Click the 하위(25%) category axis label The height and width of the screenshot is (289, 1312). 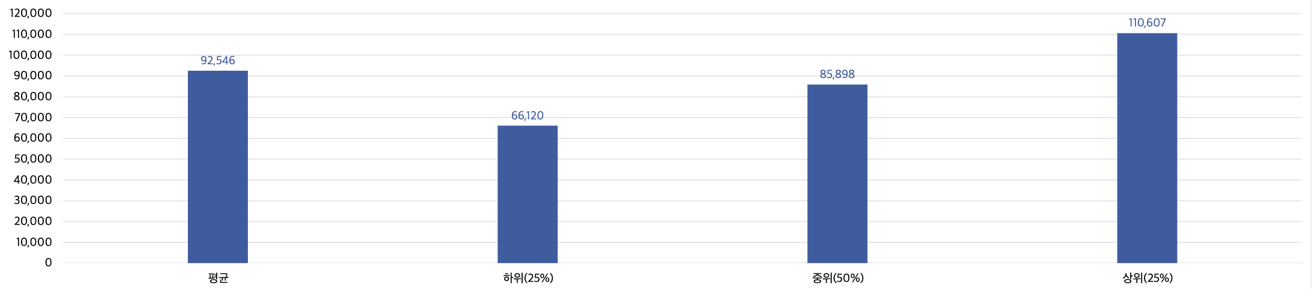[x=528, y=278]
